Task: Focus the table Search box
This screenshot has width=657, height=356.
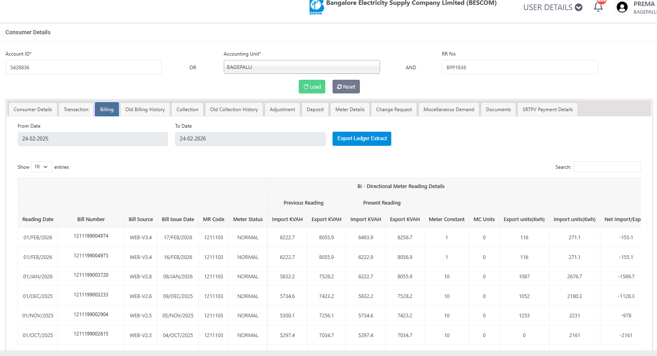Action: 607,167
